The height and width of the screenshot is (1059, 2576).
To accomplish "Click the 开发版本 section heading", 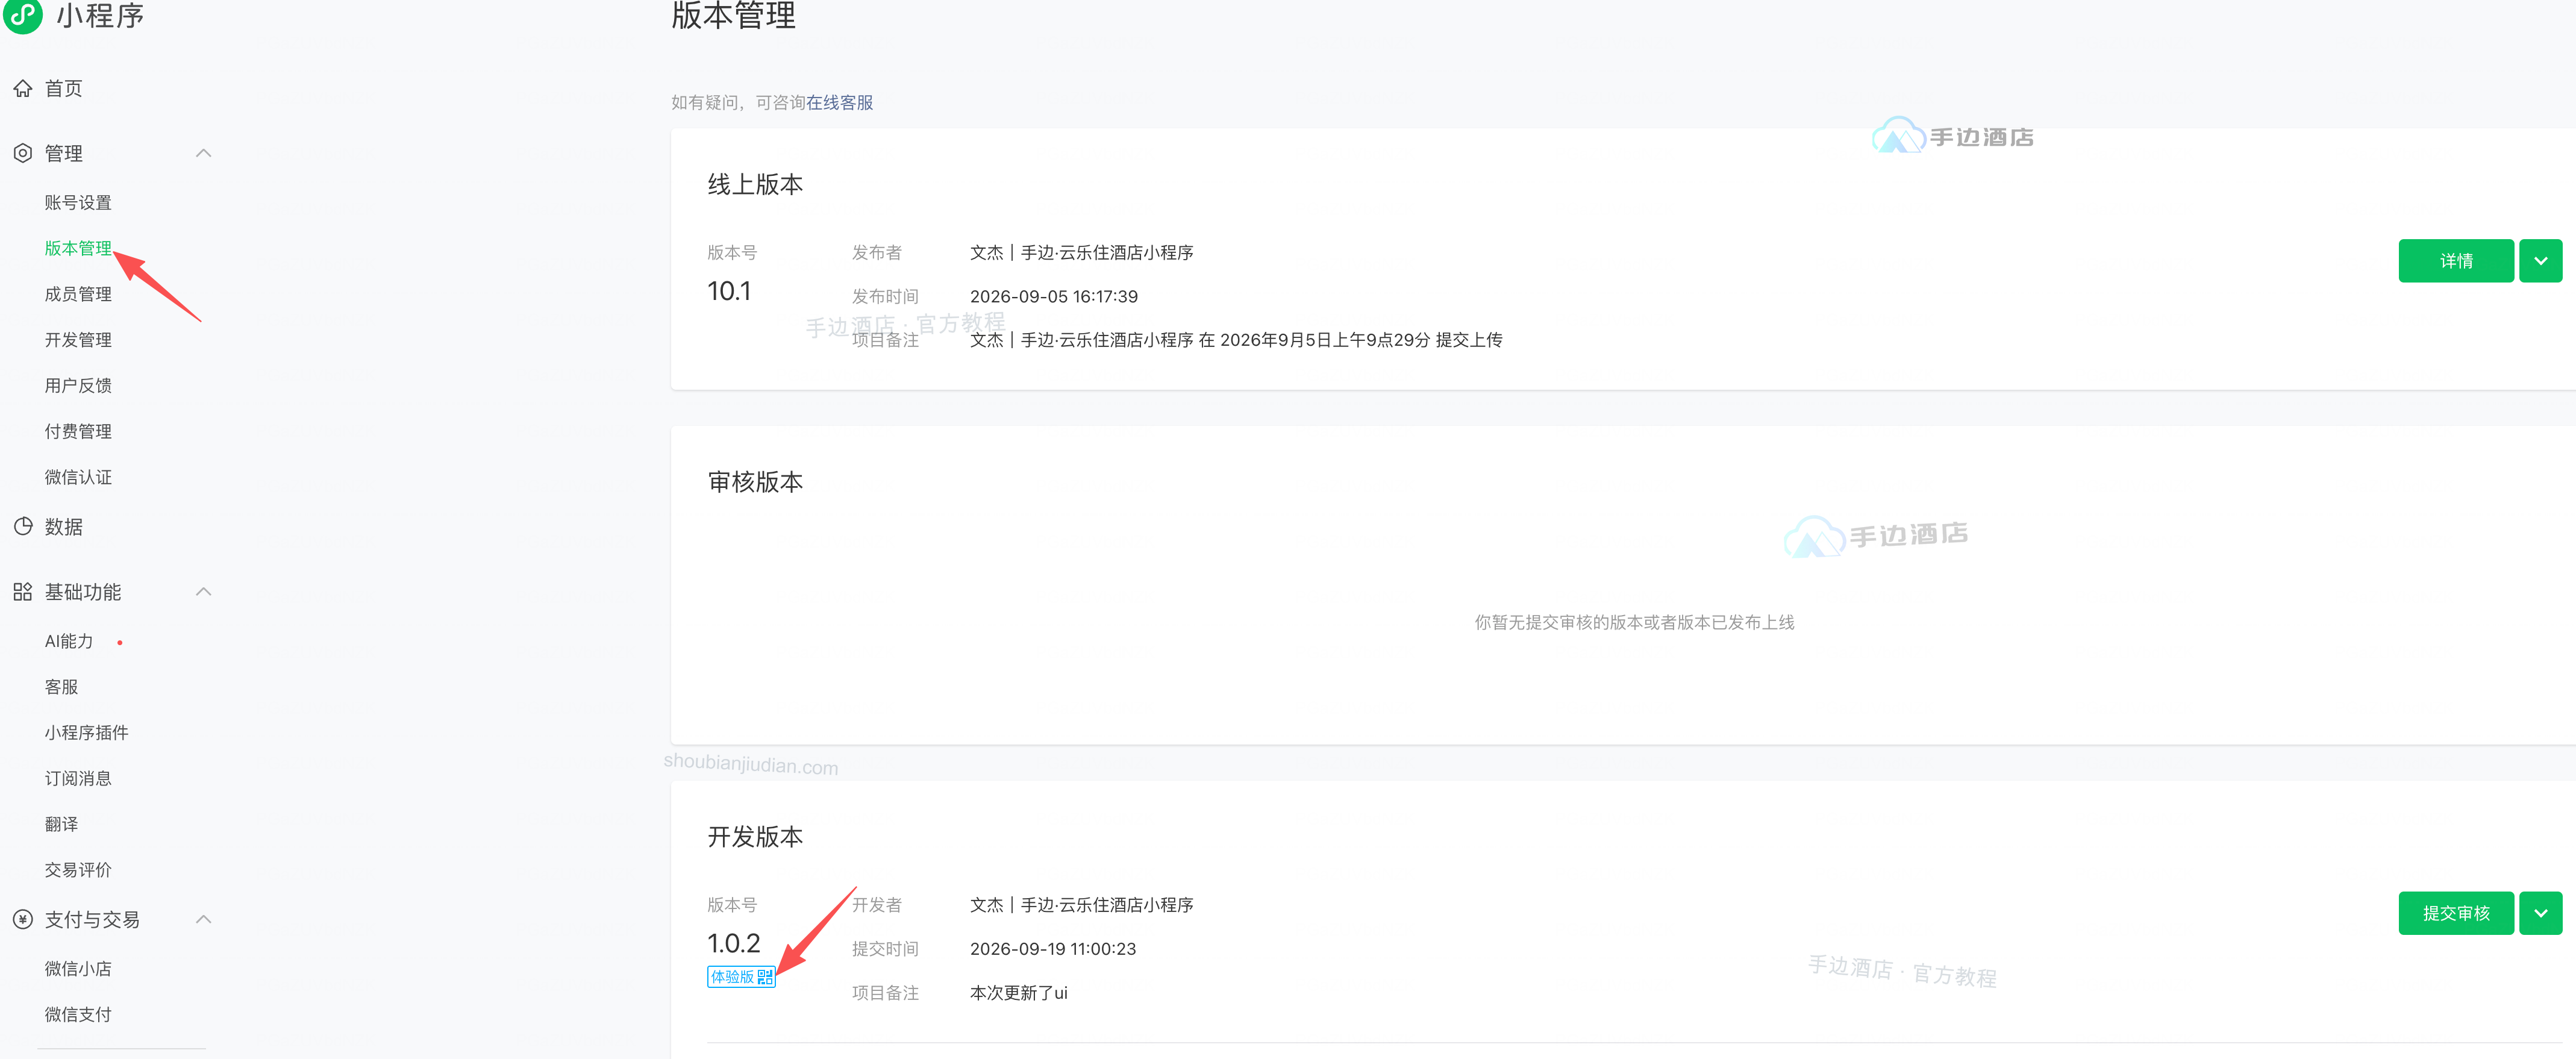I will [x=755, y=837].
